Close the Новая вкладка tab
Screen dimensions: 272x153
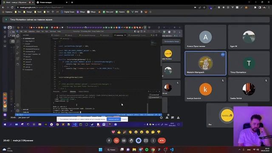67,3
